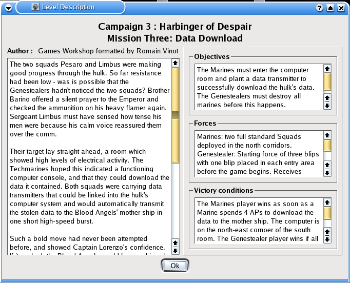Click the 'Level Description' title bar text

pyautogui.click(x=68, y=7)
